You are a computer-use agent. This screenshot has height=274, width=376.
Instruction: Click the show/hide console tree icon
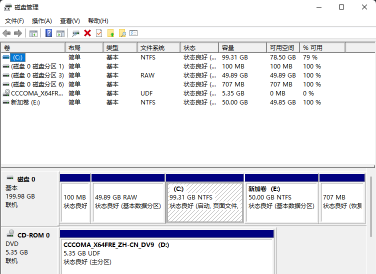[x=33, y=33]
